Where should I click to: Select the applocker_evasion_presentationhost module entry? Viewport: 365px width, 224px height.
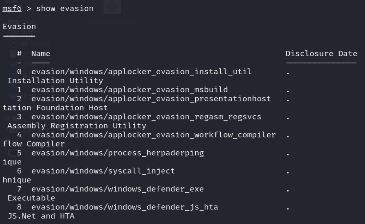coord(151,99)
